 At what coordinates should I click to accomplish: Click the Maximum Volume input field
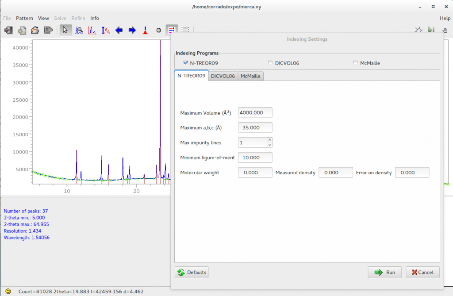click(x=255, y=112)
